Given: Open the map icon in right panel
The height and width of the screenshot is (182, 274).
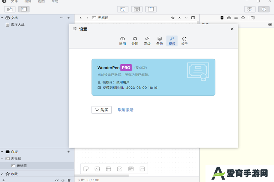Looking at the screenshot, I should point(253,18).
